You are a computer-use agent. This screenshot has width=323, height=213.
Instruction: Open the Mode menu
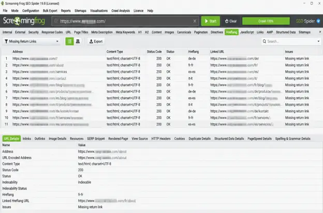click(x=14, y=11)
